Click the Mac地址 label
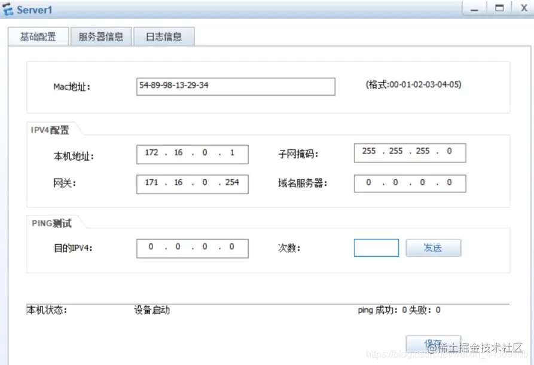 click(72, 87)
